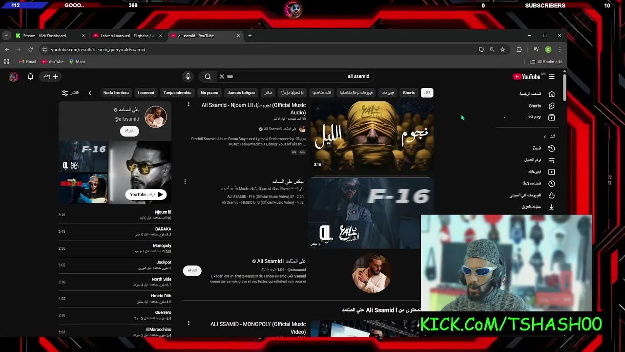Select the 'Jamais fatigué' filter chip
625x352 pixels.
[241, 93]
